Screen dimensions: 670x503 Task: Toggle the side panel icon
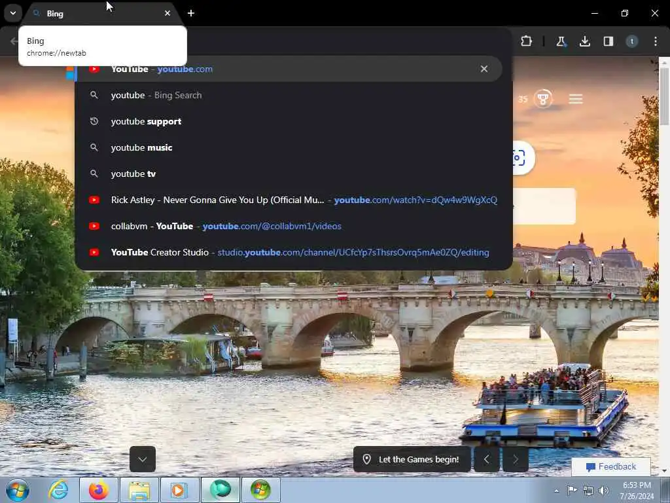pos(608,41)
